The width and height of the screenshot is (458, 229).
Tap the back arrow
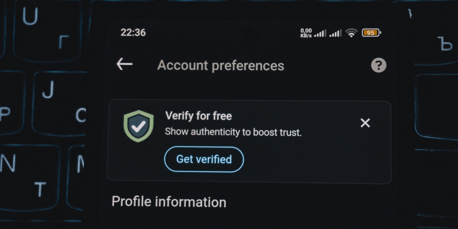pos(124,64)
